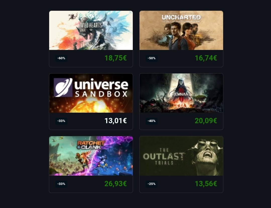Click Universe Sandbox's -33% discount badge
Screen dimensions: 271x208
click(61, 121)
